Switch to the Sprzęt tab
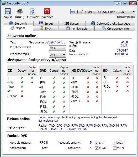 [46, 23]
